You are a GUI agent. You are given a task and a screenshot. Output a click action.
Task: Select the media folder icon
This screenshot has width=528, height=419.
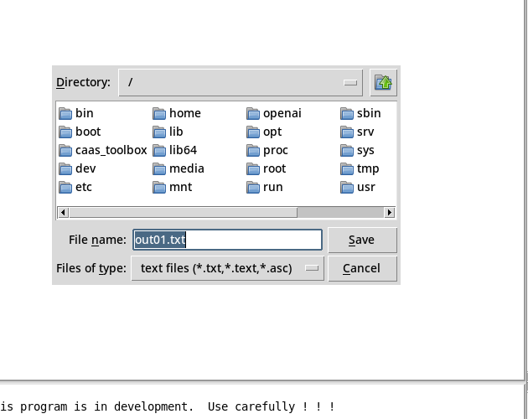[x=159, y=169]
